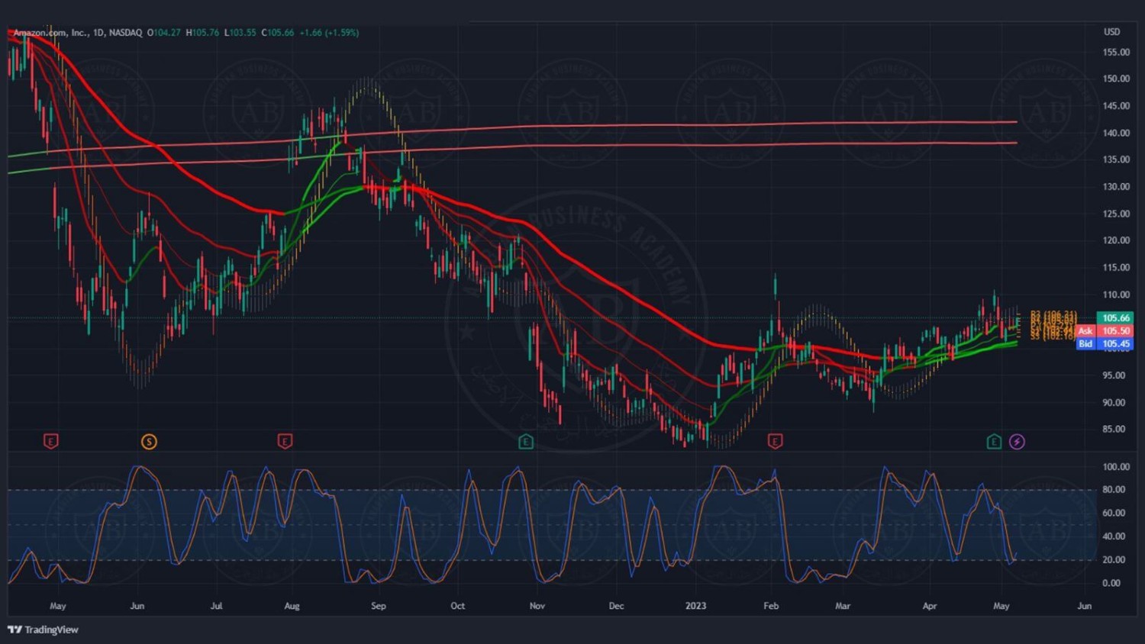This screenshot has height=644, width=1145.
Task: Click the 2023 label on time axis
Action: (x=695, y=606)
